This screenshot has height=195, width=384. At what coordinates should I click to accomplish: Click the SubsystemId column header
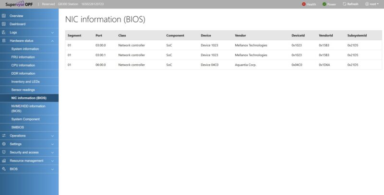(357, 35)
